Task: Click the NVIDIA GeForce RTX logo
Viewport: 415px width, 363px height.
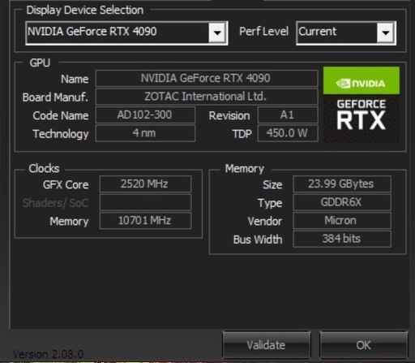Action: pos(362,105)
